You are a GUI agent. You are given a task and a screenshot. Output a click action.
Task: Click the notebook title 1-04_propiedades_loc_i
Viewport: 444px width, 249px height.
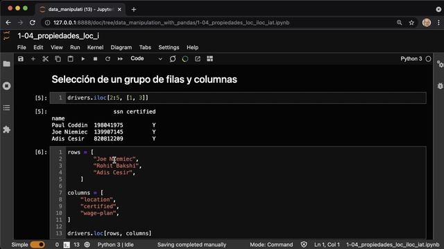click(58, 36)
